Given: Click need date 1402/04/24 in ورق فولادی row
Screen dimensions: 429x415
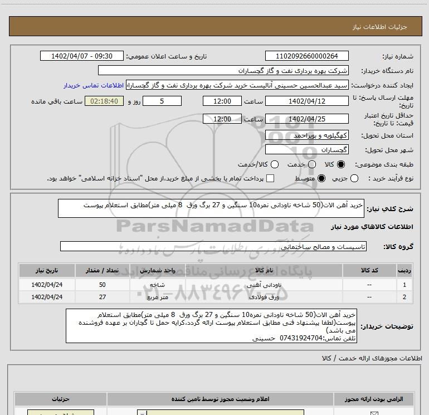Looking at the screenshot, I should click(47, 297).
